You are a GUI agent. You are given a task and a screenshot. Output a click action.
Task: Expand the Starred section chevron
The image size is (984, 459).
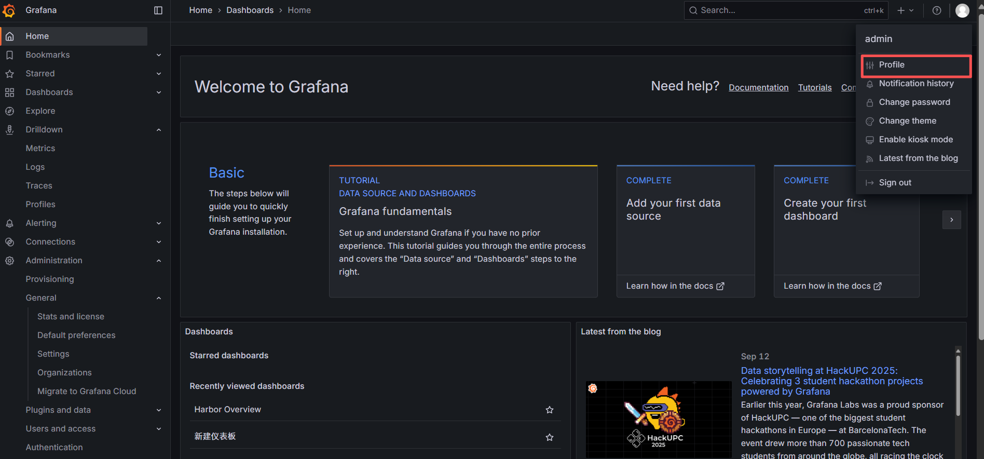(159, 74)
